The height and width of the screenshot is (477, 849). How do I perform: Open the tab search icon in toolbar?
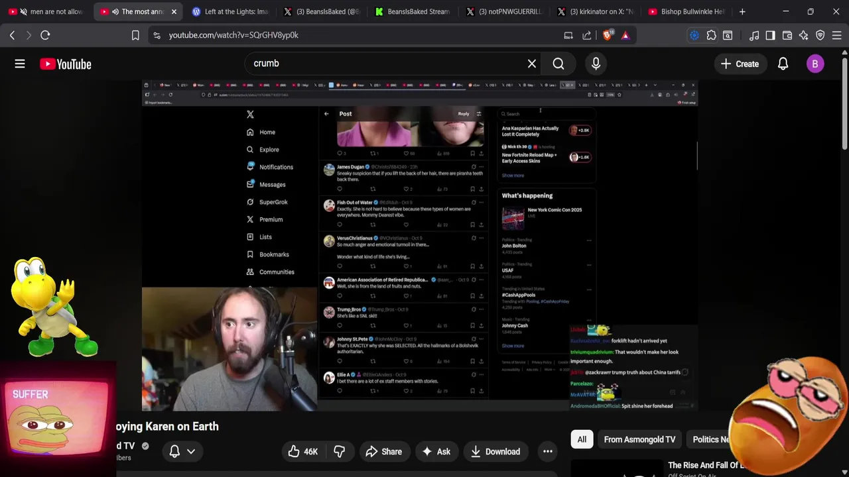point(728,35)
